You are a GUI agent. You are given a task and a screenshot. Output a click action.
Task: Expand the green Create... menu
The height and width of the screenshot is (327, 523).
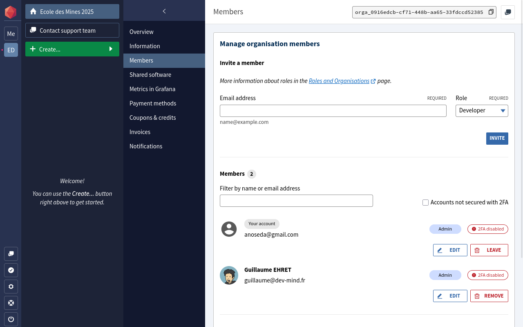coord(72,49)
